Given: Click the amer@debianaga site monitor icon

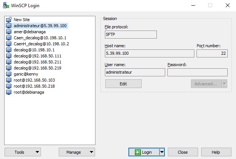Looking at the screenshot, I should [x=9, y=32].
